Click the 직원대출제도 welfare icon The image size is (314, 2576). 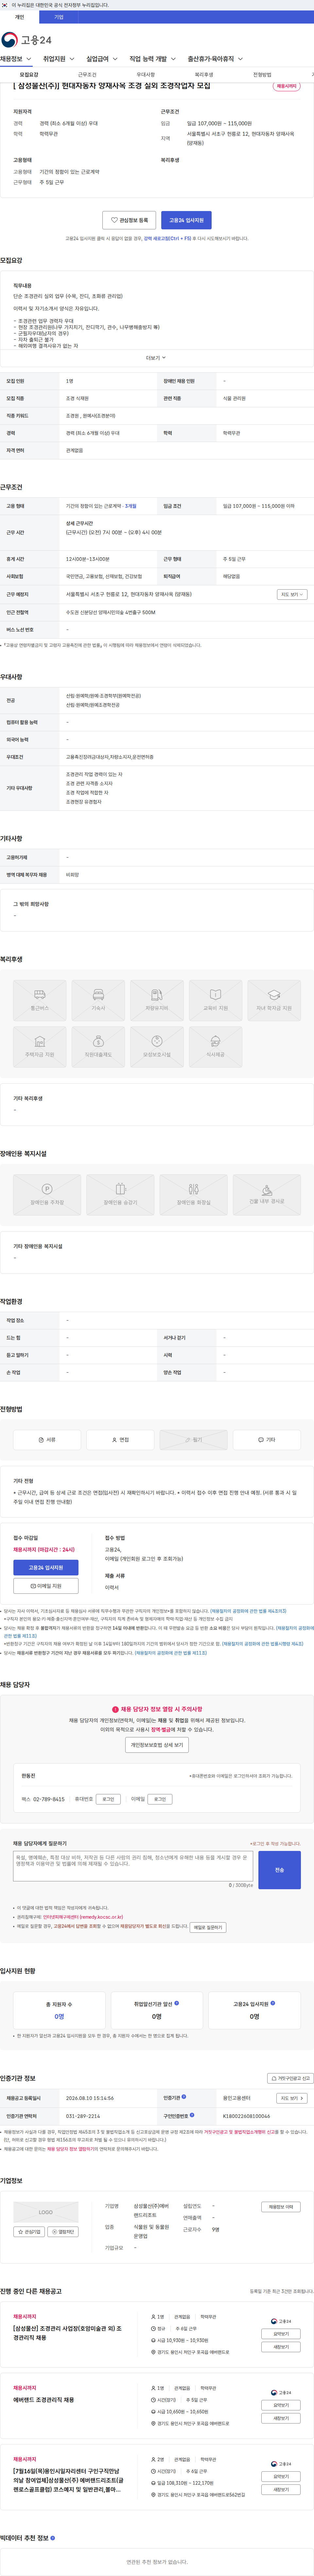tap(98, 1047)
